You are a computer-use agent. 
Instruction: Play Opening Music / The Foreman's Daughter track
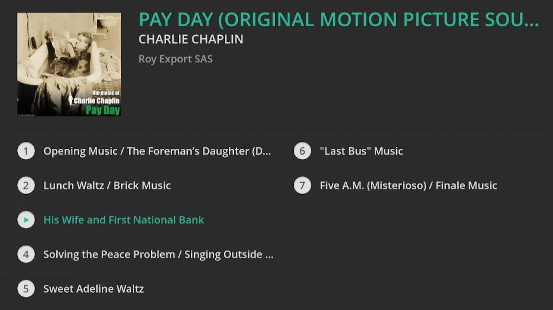157,151
